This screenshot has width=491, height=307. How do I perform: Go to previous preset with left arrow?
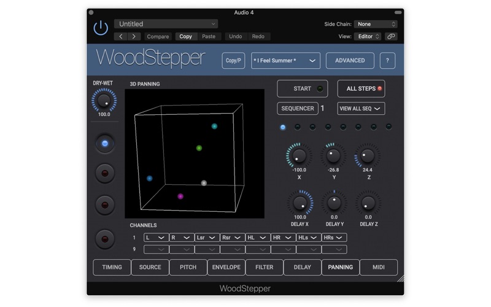click(120, 36)
